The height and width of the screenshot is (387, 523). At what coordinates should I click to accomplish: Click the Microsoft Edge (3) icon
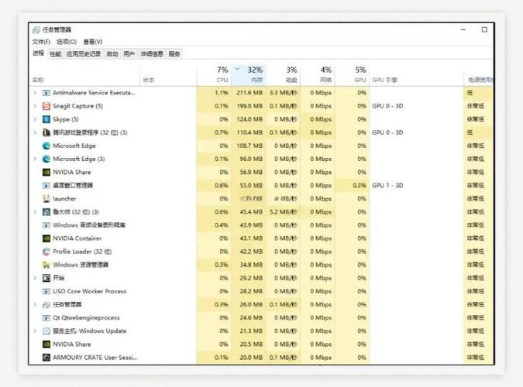[x=46, y=159]
